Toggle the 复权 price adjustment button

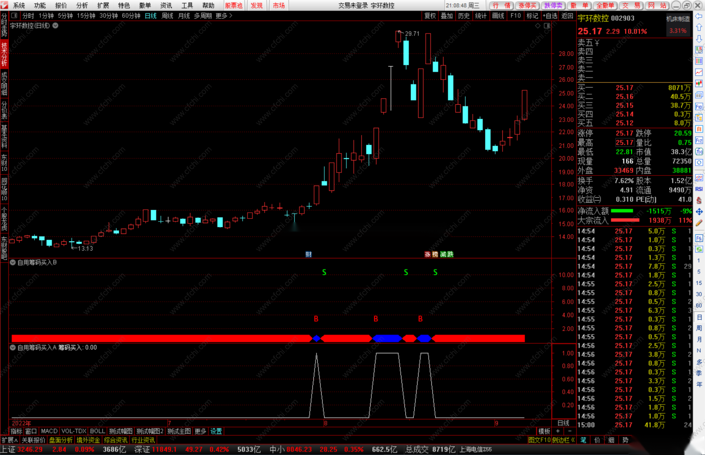(430, 16)
